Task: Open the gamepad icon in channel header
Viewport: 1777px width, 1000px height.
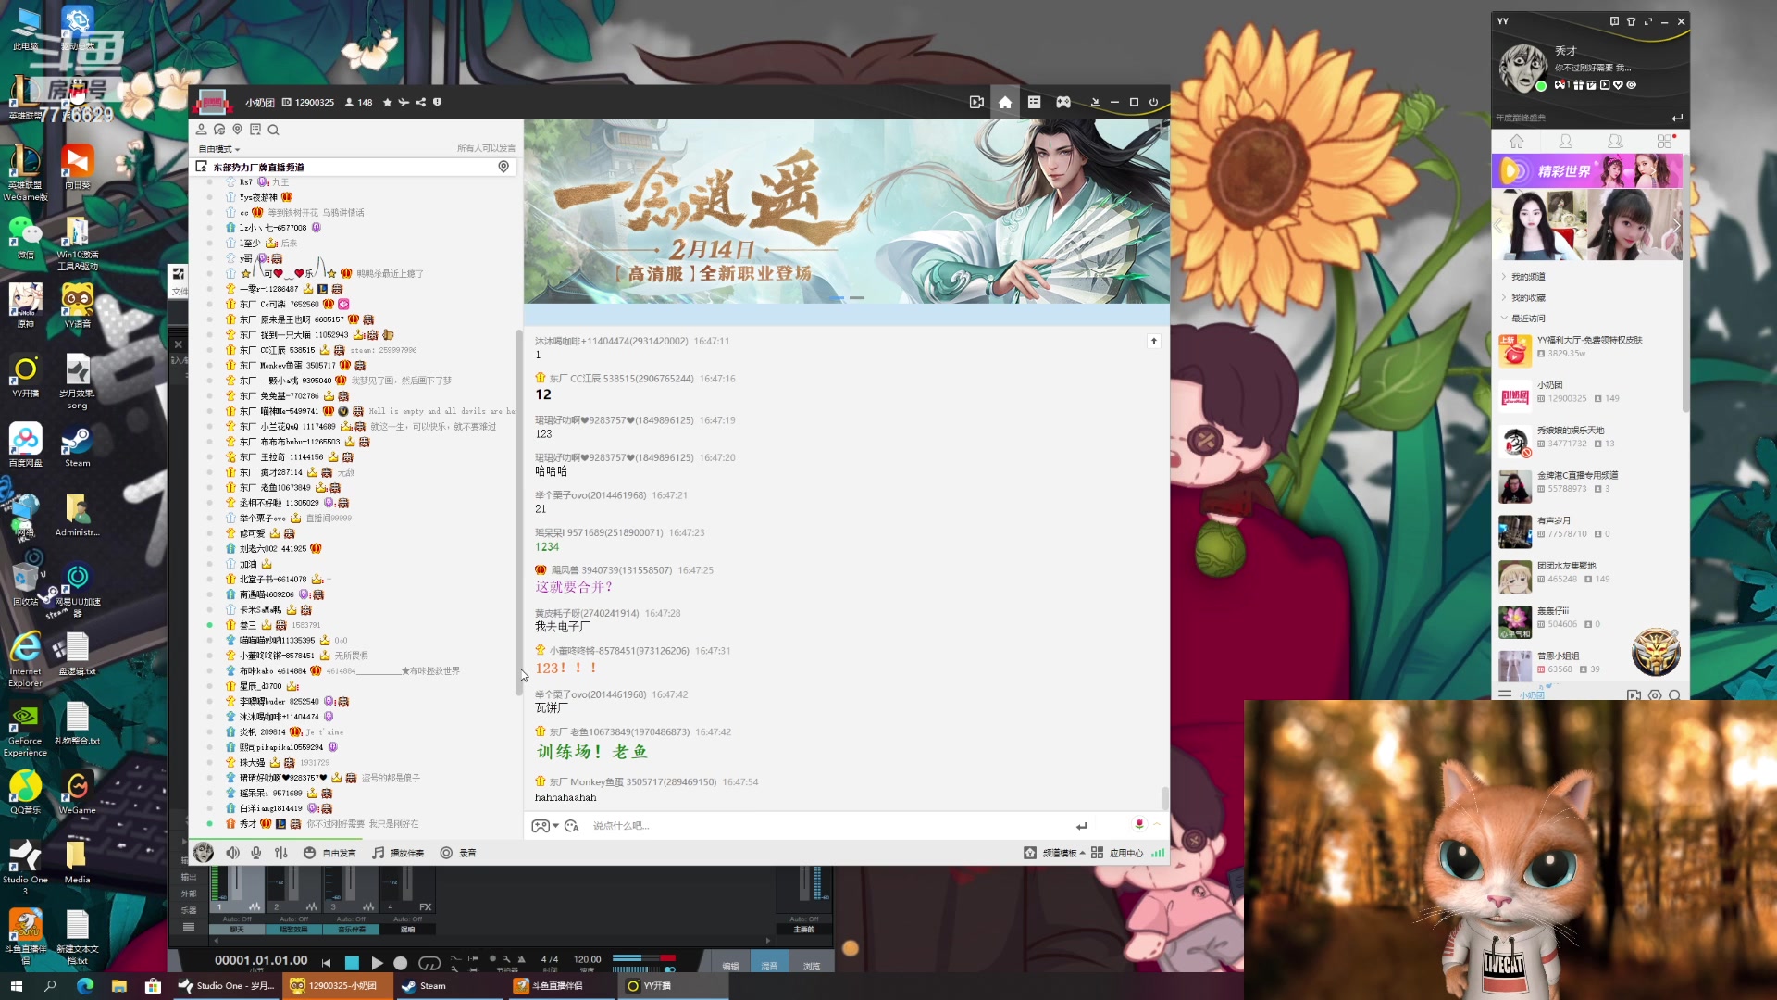Action: click(x=1063, y=103)
